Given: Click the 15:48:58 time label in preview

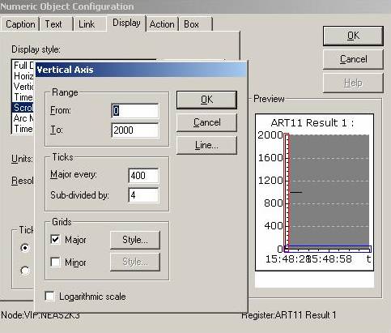Looking at the screenshot, I should pos(331,259).
